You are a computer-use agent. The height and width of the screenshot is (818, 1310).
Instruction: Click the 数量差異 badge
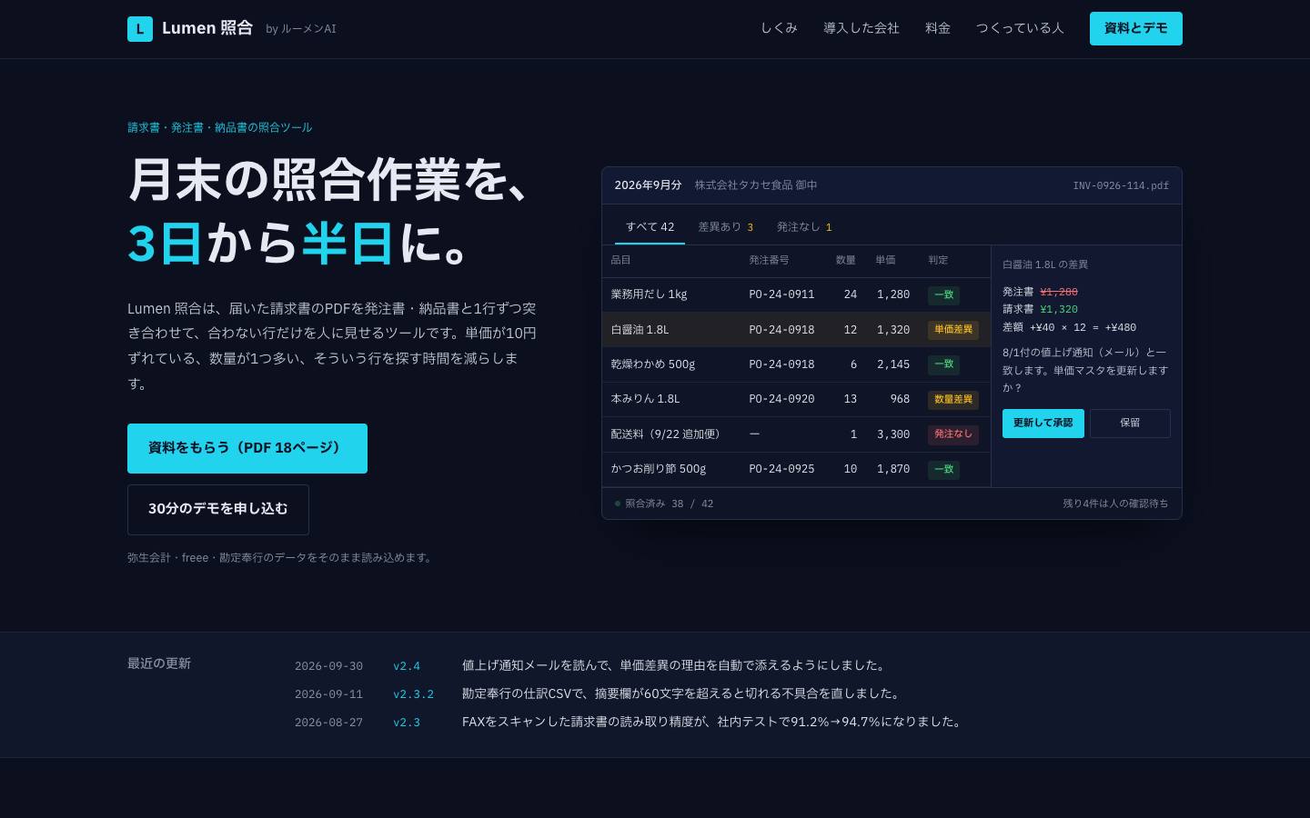tap(953, 400)
